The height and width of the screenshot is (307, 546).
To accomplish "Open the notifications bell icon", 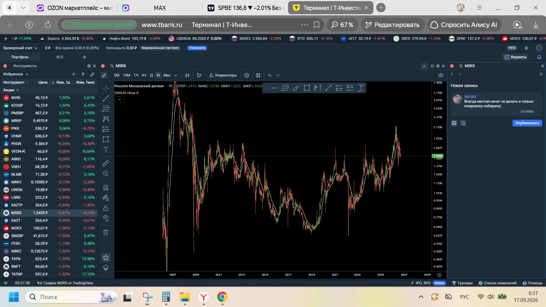I will 539,57.
